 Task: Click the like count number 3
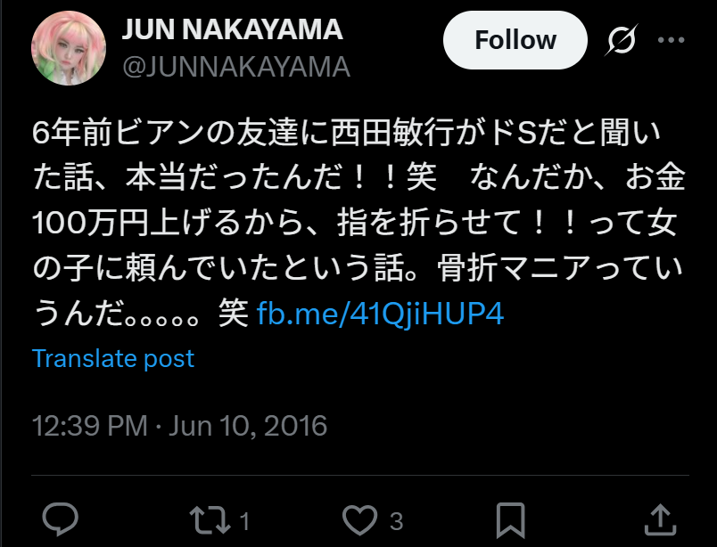point(397,521)
